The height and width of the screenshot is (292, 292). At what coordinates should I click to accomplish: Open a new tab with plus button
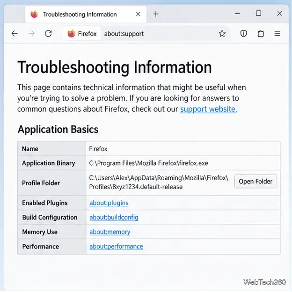[156, 14]
